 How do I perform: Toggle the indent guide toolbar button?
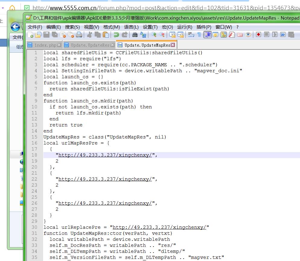click(207, 35)
